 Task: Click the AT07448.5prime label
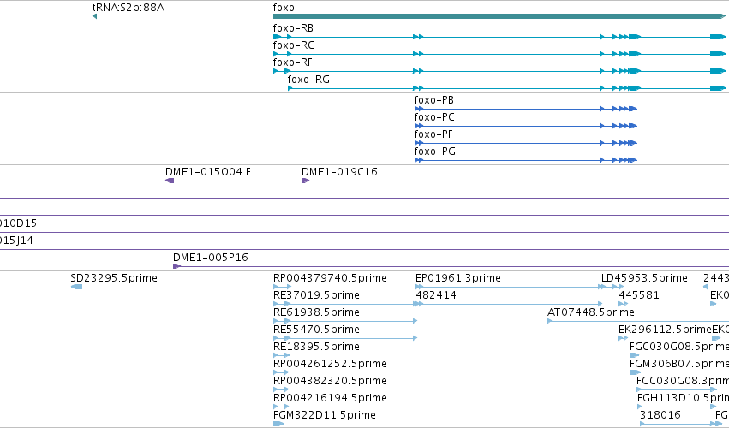[x=591, y=312]
